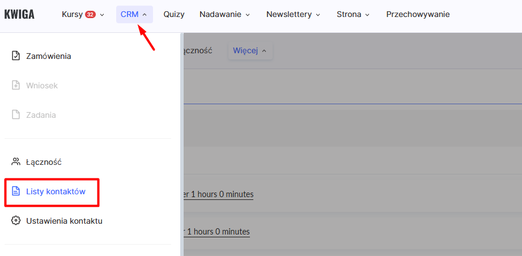Click the Ustawienia kontaktu gear icon

click(16, 221)
